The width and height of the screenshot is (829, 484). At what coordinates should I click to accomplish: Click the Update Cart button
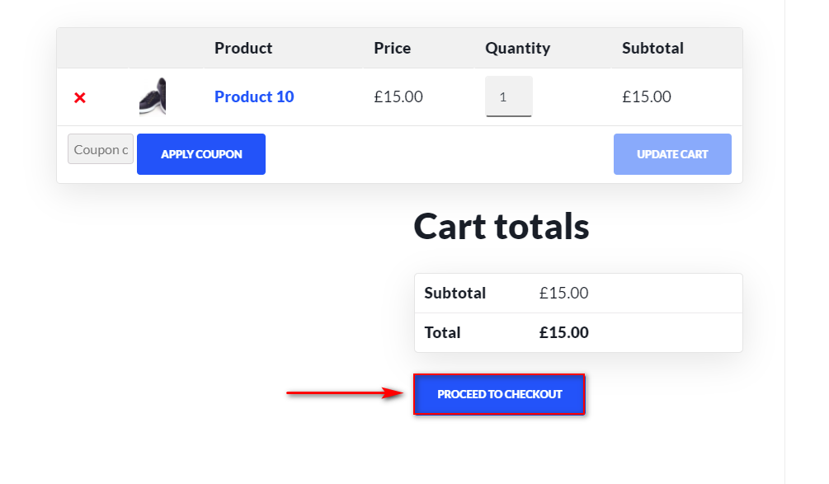(672, 154)
